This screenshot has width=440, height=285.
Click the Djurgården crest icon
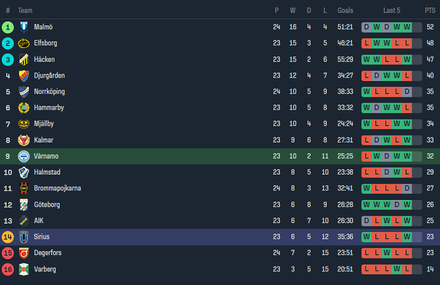pyautogui.click(x=24, y=75)
